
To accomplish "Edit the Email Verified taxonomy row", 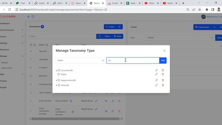I will tap(112, 101).
